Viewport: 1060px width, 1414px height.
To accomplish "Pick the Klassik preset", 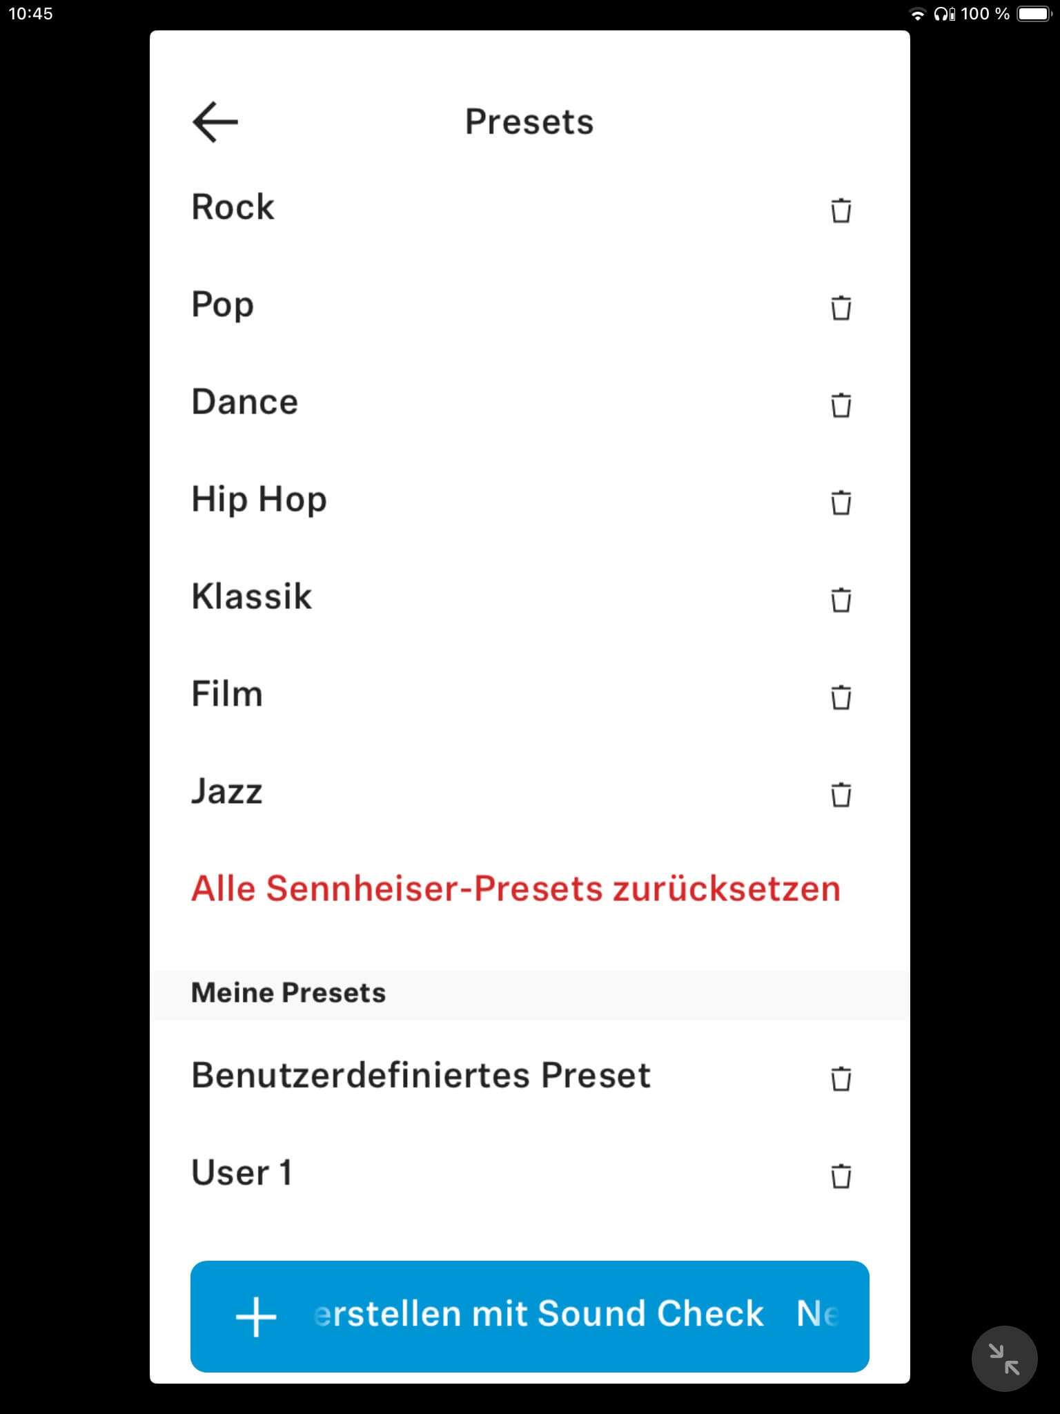I will 252,597.
